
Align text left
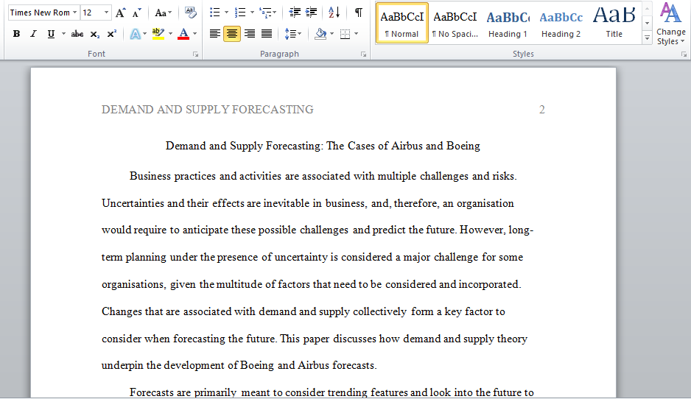[x=215, y=34]
